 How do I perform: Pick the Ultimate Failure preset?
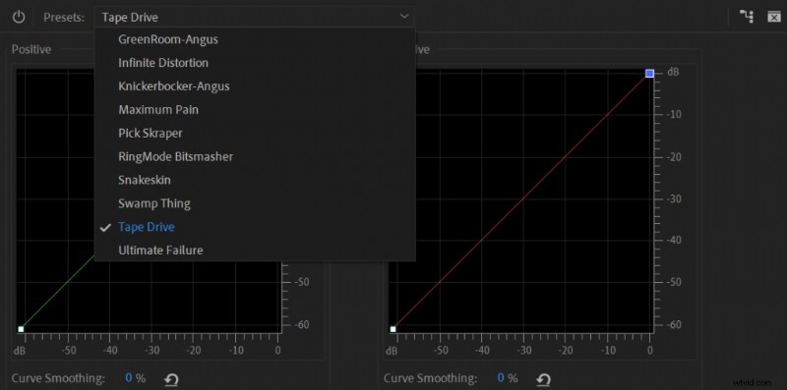(x=255, y=250)
